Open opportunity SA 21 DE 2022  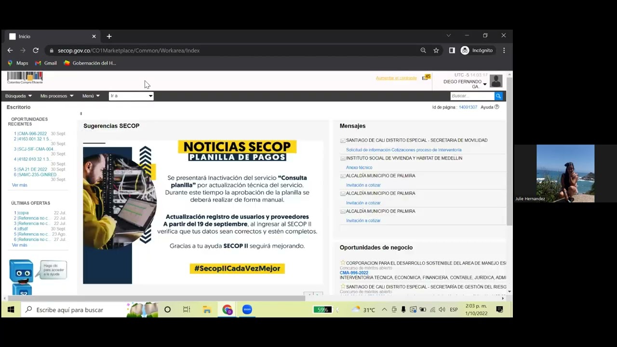(32, 169)
